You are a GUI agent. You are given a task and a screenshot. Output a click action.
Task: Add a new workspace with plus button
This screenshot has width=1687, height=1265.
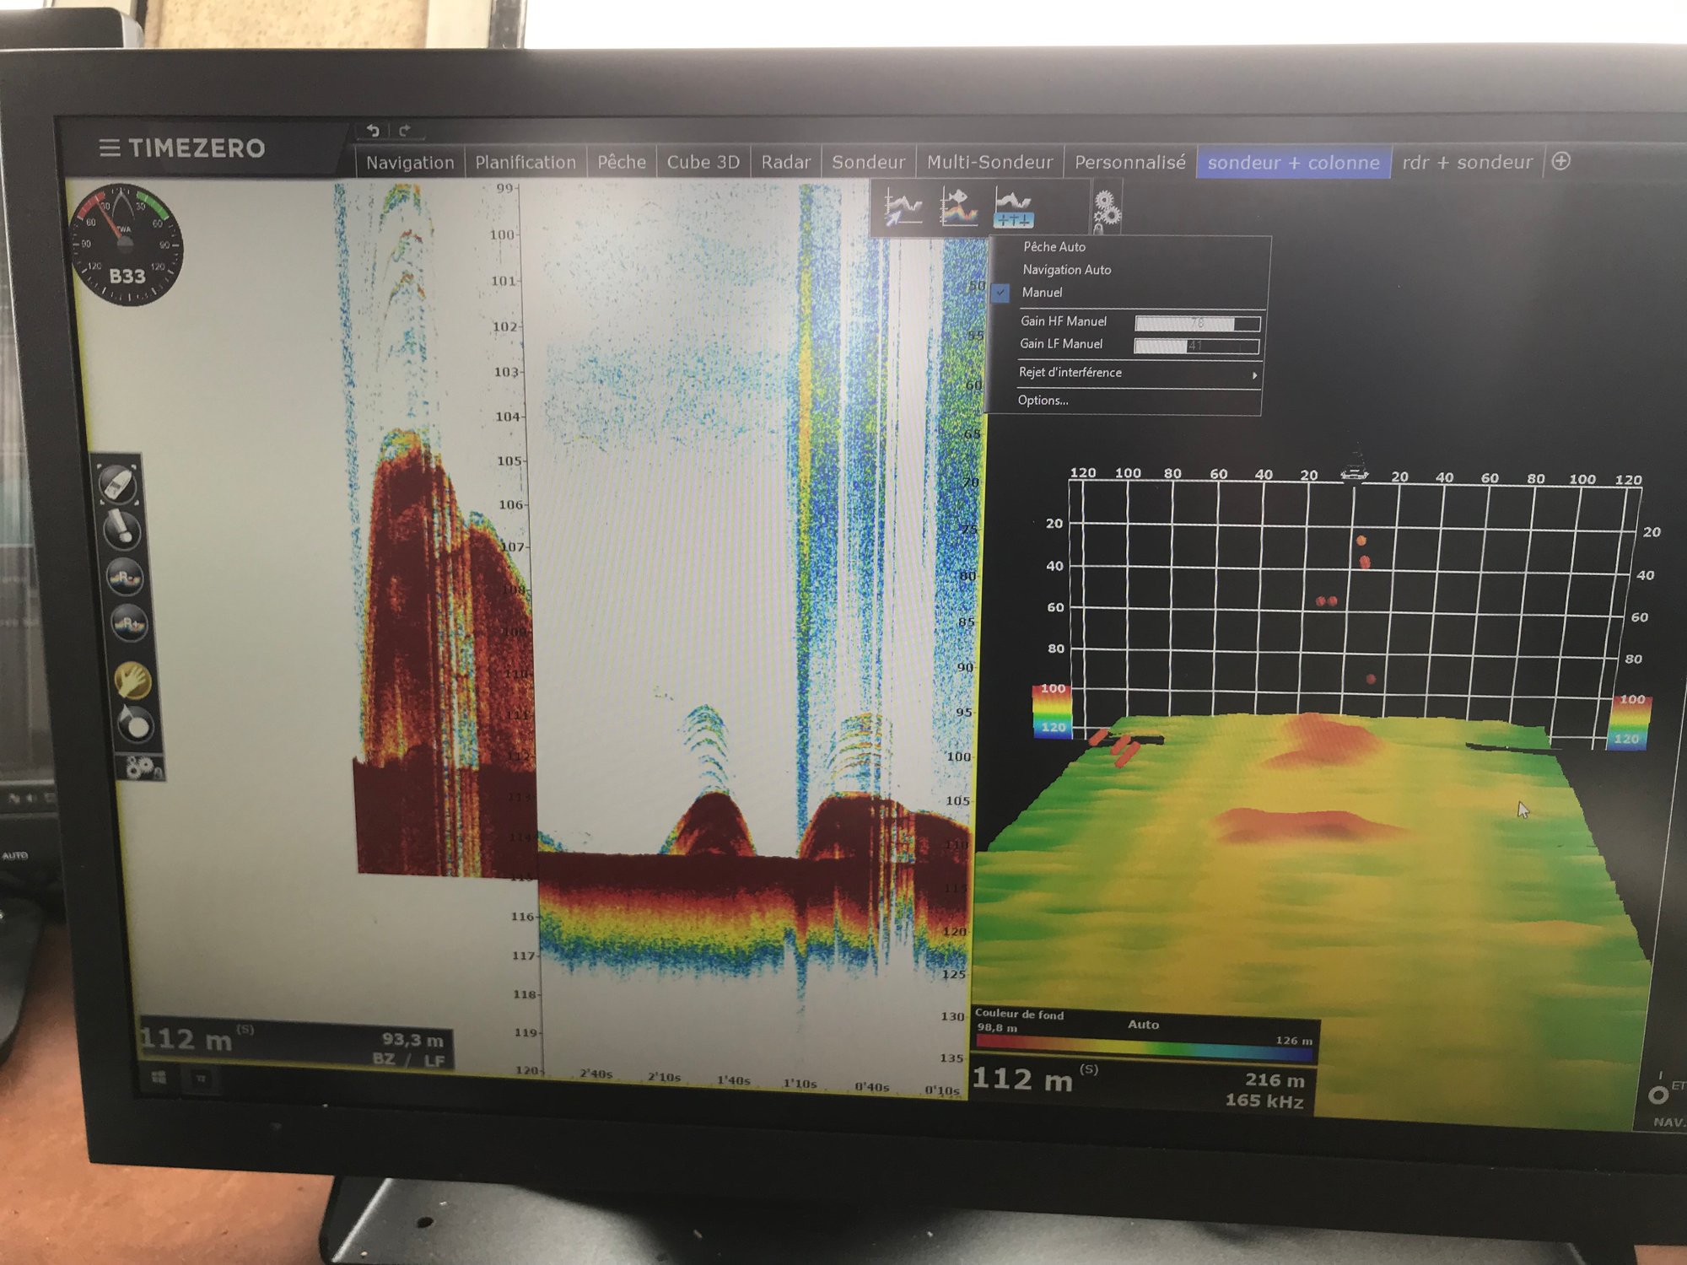pos(1560,161)
